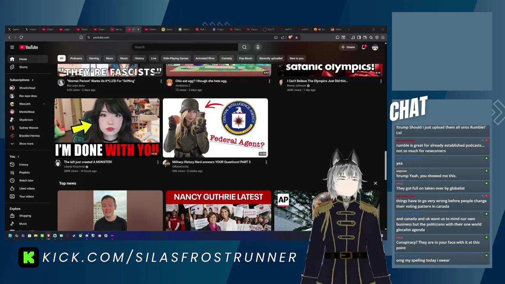Open the OffizierAmira channel link
Image resolution: width=505 pixels, height=284 pixels.
[181, 166]
